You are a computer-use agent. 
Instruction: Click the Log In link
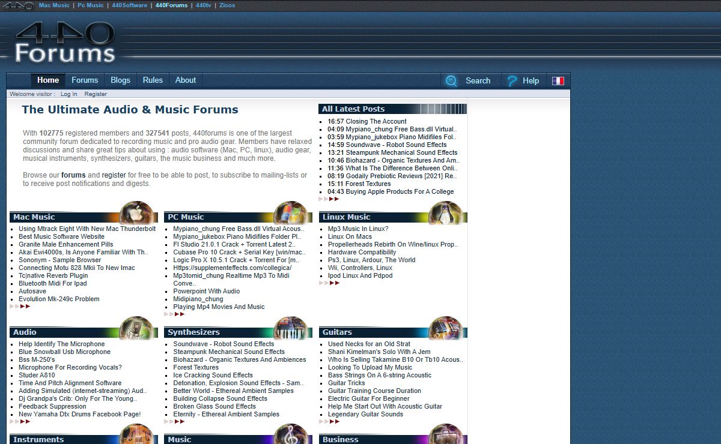pyautogui.click(x=68, y=94)
